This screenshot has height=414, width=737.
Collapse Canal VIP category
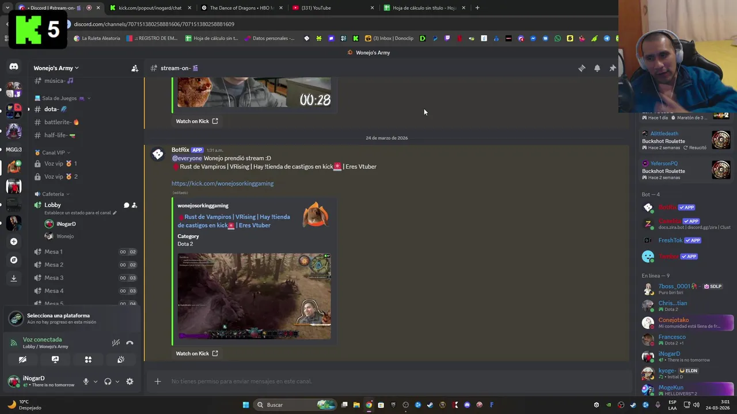[52, 152]
